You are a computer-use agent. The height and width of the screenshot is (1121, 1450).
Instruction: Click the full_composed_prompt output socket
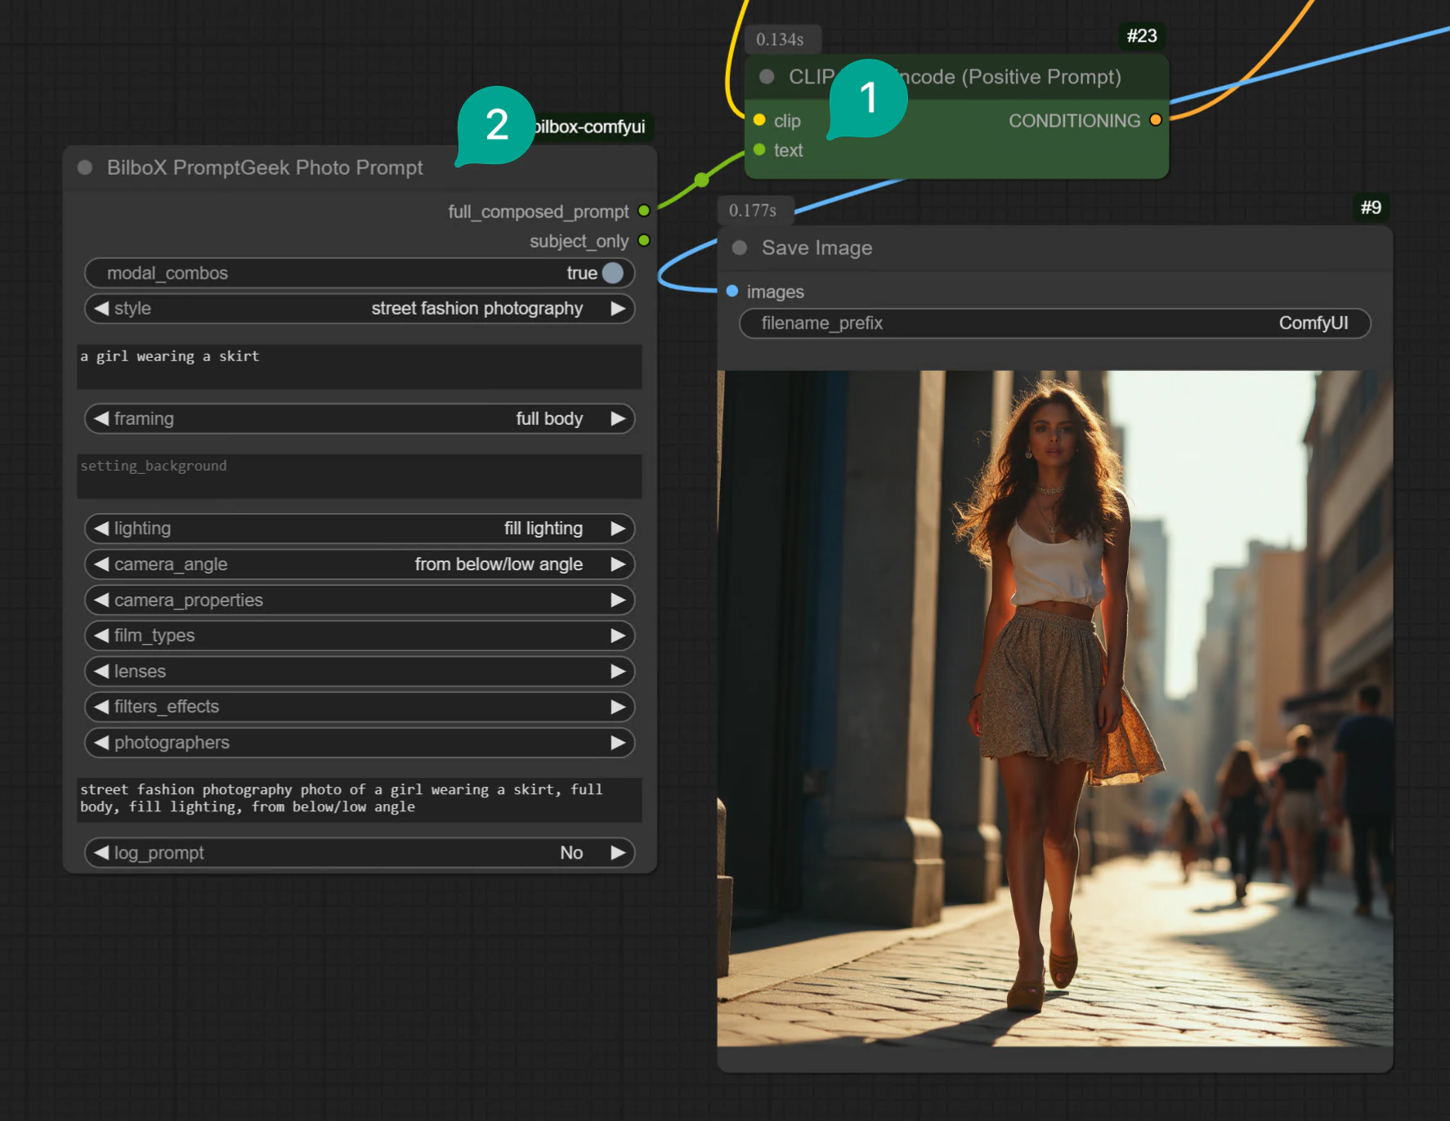click(x=644, y=211)
